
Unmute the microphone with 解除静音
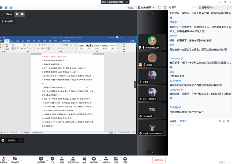tap(3, 160)
